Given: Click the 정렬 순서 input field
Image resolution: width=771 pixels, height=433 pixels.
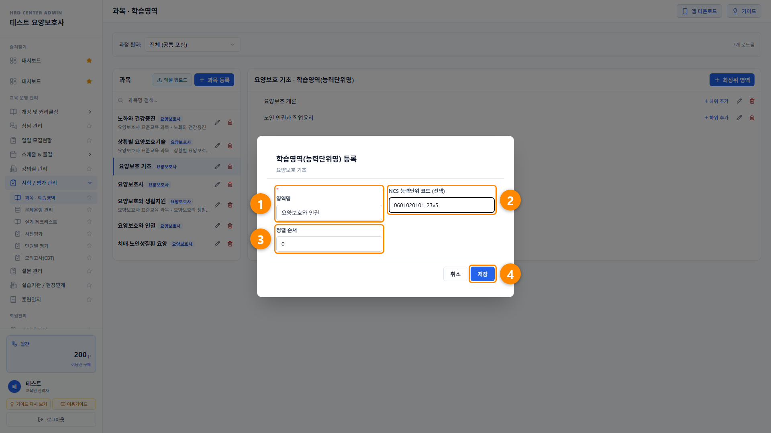Looking at the screenshot, I should click(329, 244).
